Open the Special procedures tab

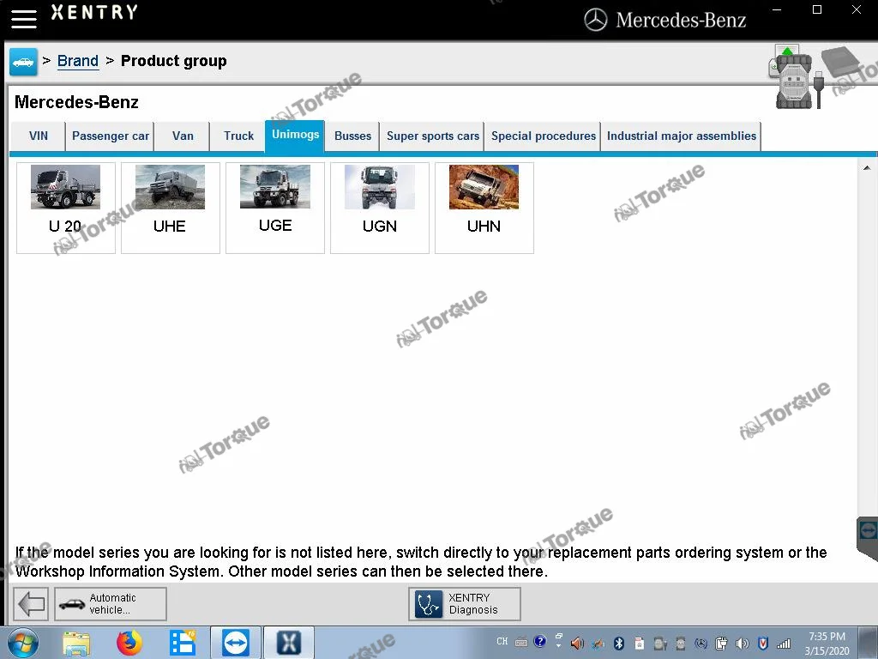pos(543,136)
